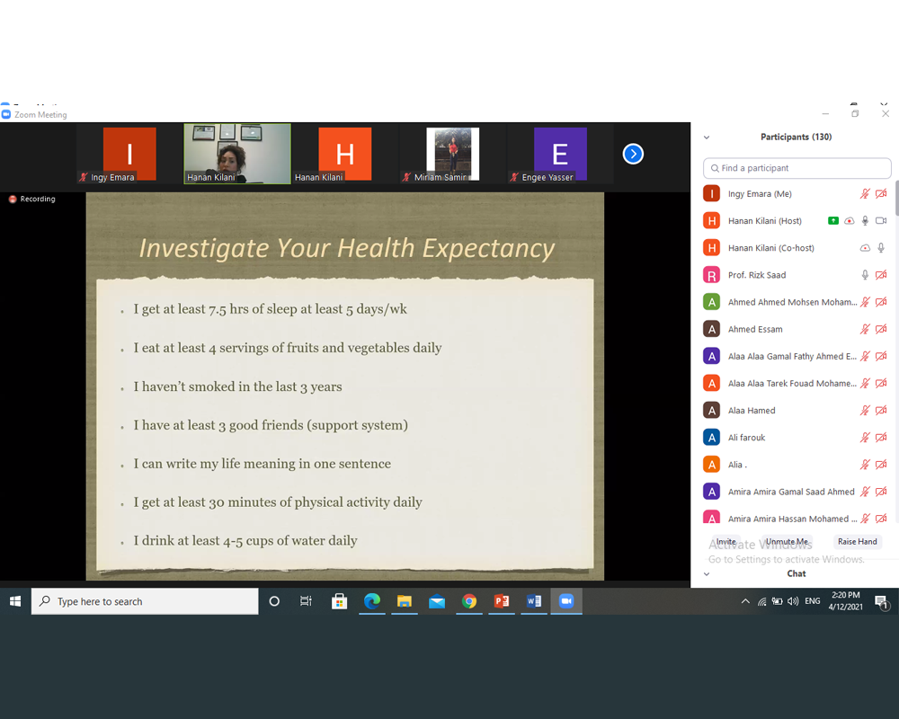Collapse the Participants panel chevron
The width and height of the screenshot is (899, 719).
click(x=707, y=138)
